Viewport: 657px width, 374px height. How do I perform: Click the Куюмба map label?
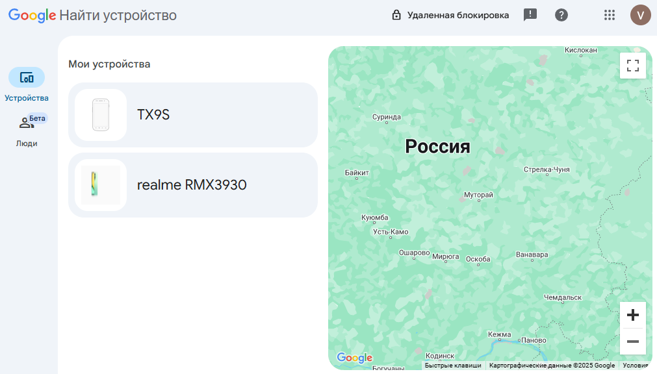pos(374,218)
